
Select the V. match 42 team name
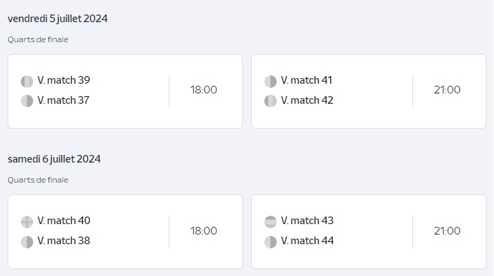(x=307, y=100)
